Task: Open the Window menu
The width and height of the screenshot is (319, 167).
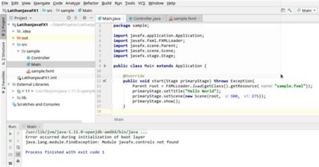Action: pyautogui.click(x=156, y=3)
